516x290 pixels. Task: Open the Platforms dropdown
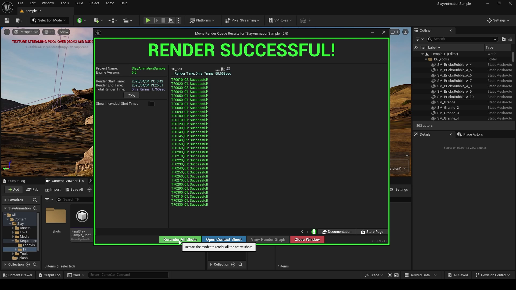tap(202, 20)
